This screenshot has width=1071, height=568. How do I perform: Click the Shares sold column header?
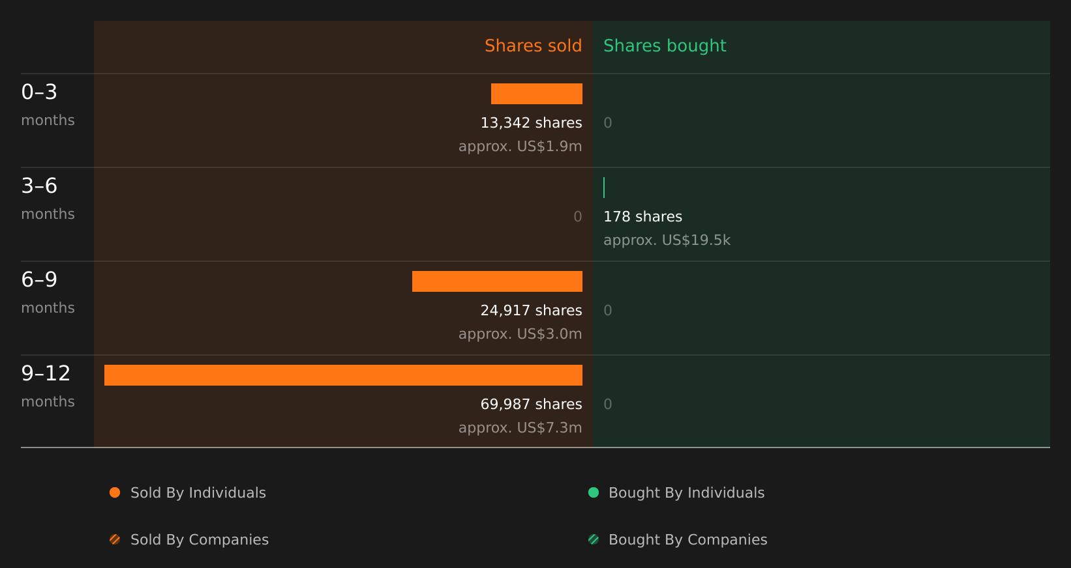click(534, 46)
